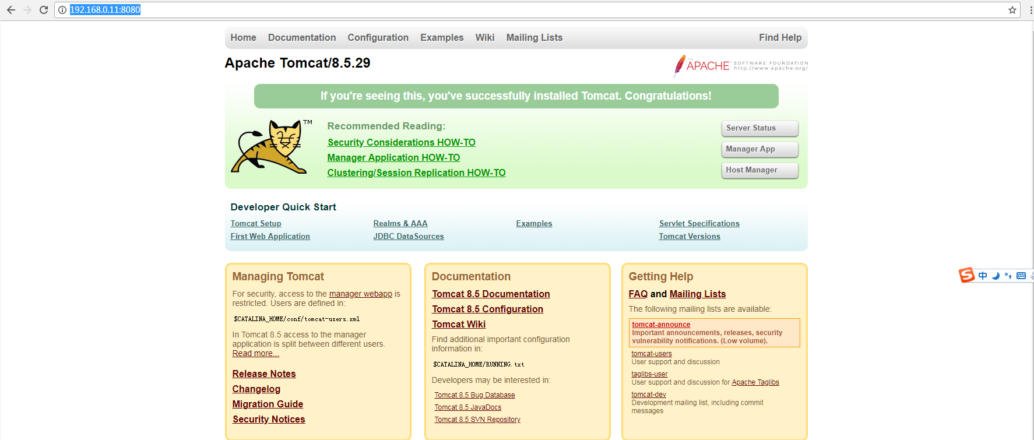Image resolution: width=1034 pixels, height=440 pixels.
Task: Open the IME soft keyboard icon
Action: (x=1021, y=276)
